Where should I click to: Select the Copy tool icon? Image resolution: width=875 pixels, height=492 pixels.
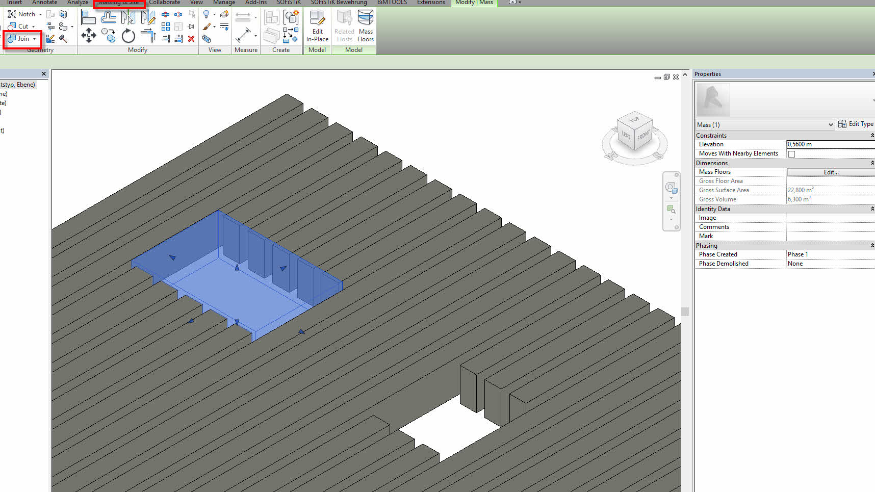tap(108, 35)
